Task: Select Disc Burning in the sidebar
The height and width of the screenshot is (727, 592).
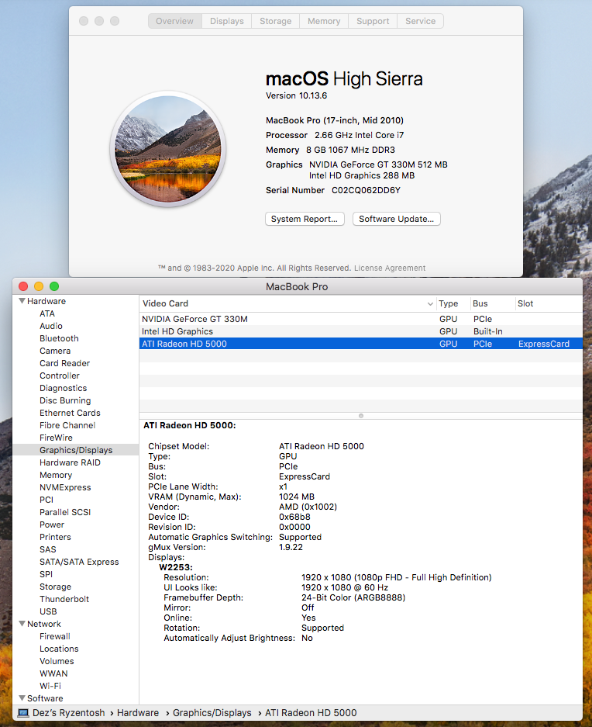Action: pyautogui.click(x=65, y=400)
